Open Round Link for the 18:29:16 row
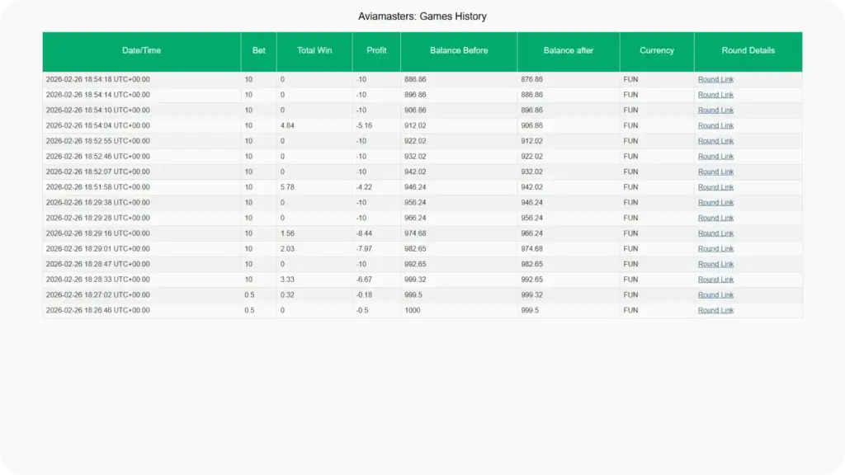 715,233
